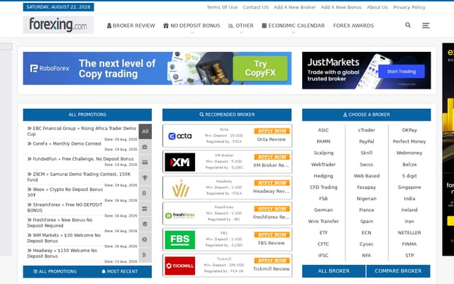Open About Us link
This screenshot has width=454, height=284.
point(377,7)
